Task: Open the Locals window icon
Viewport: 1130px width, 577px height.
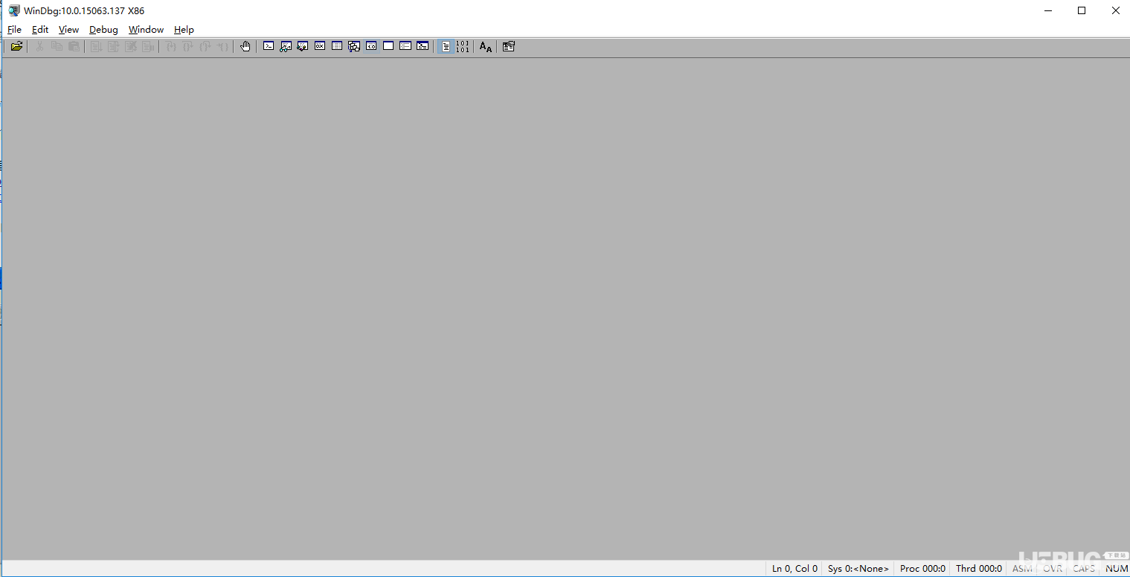Action: coord(303,46)
